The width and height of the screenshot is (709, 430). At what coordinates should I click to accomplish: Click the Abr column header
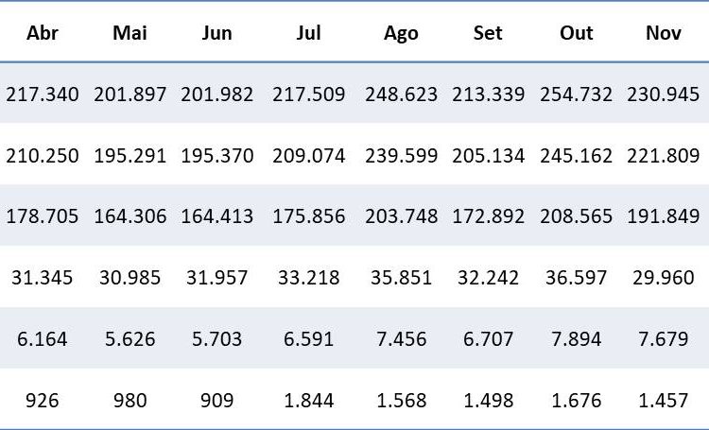tap(43, 33)
